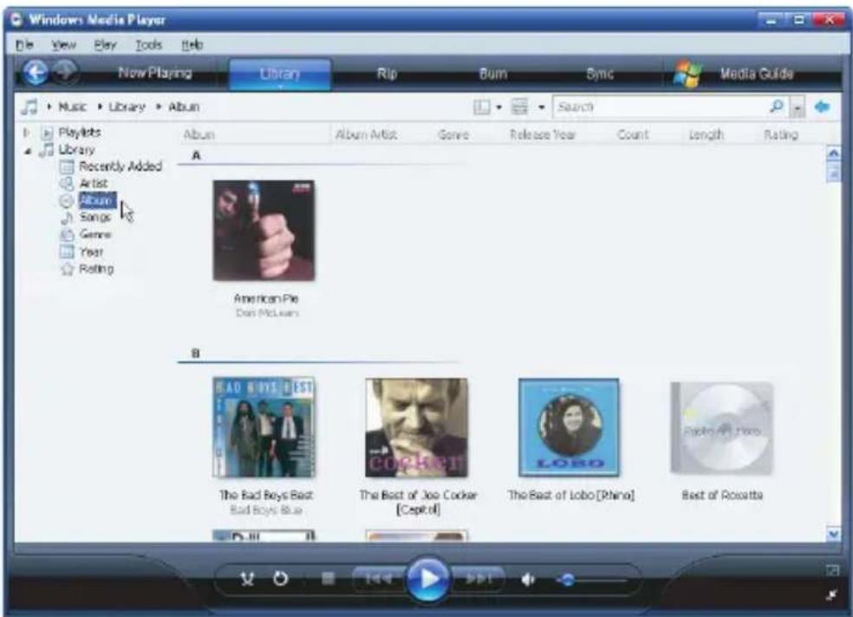Click inside the Search field

(661, 107)
